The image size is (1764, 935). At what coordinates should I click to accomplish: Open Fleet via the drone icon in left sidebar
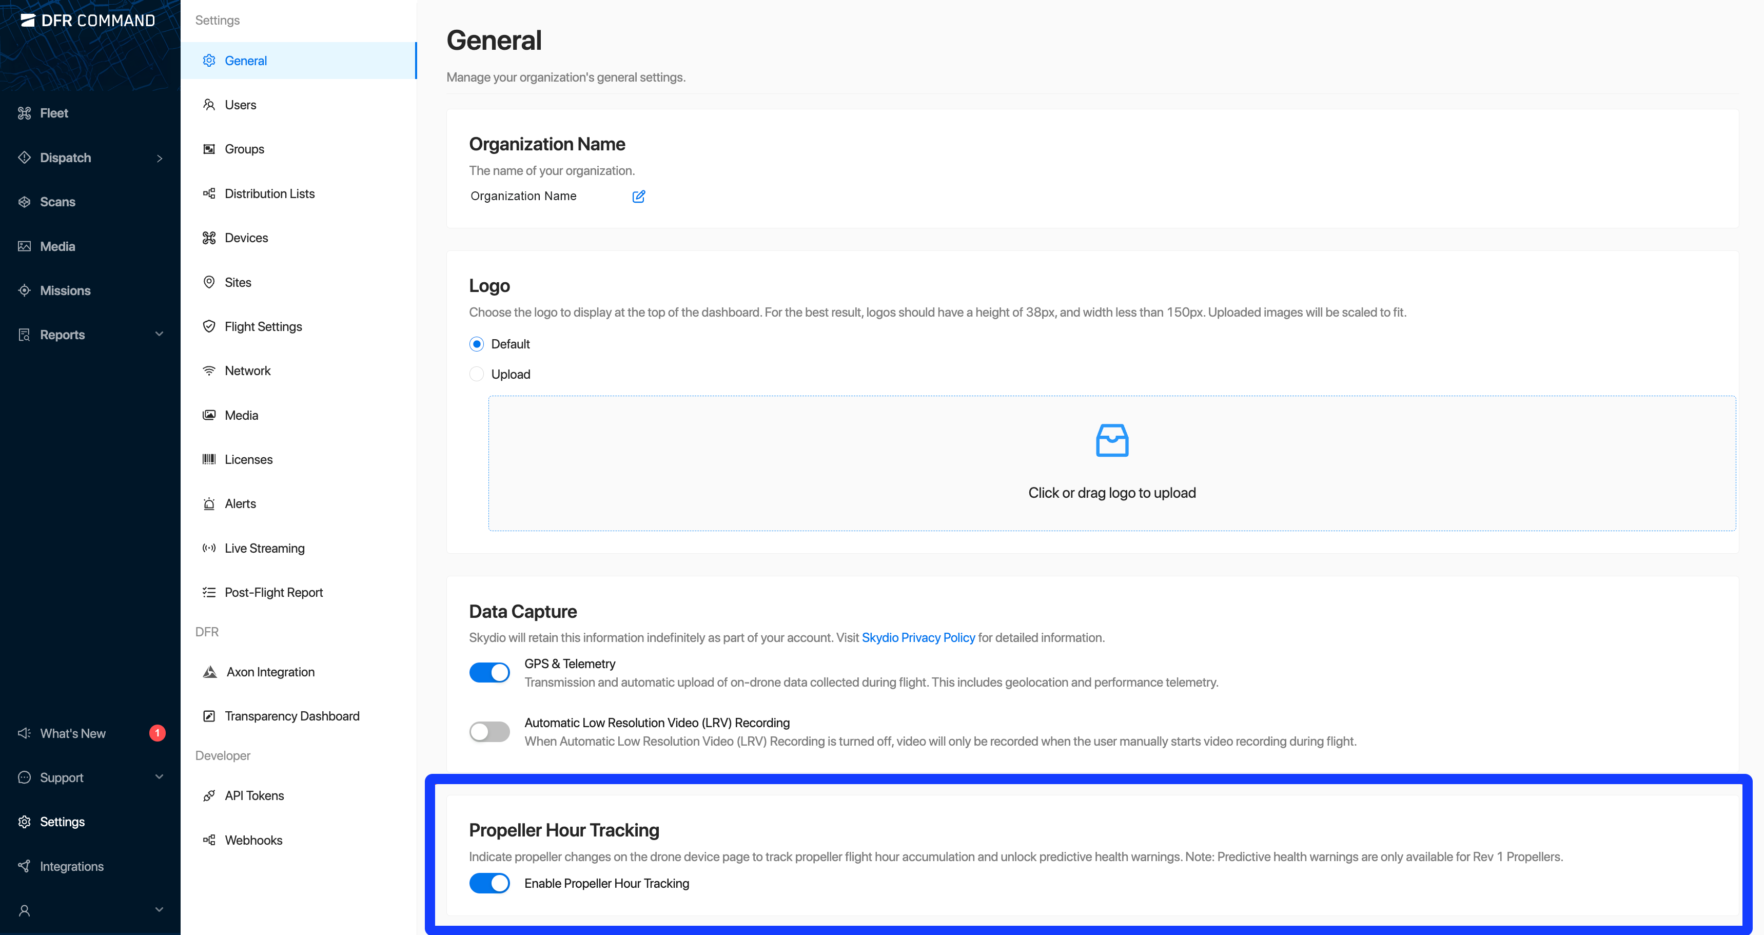tap(25, 113)
